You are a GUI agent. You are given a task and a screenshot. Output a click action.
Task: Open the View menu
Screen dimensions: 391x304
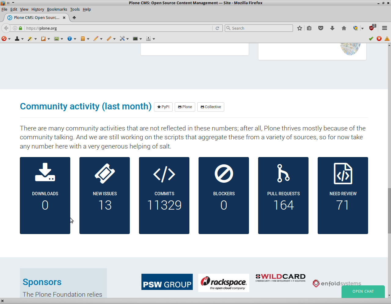[24, 9]
